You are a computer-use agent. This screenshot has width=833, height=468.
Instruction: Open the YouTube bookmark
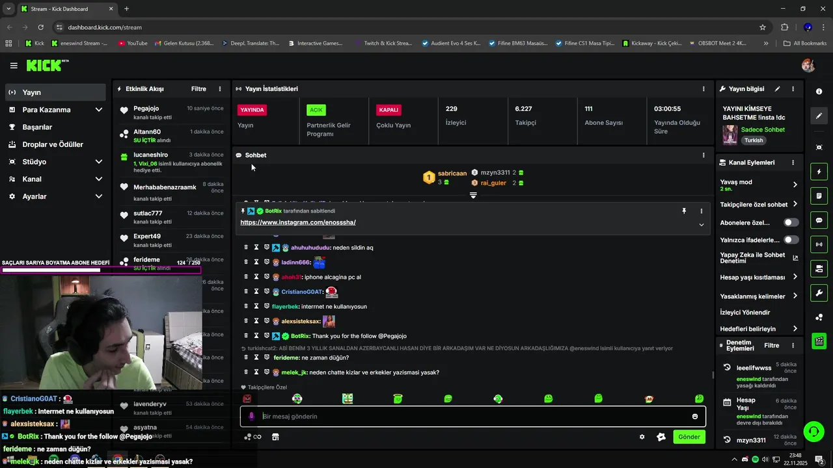pyautogui.click(x=133, y=44)
